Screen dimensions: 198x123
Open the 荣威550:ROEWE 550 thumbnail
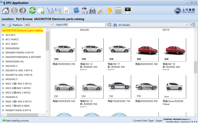[x=64, y=87]
